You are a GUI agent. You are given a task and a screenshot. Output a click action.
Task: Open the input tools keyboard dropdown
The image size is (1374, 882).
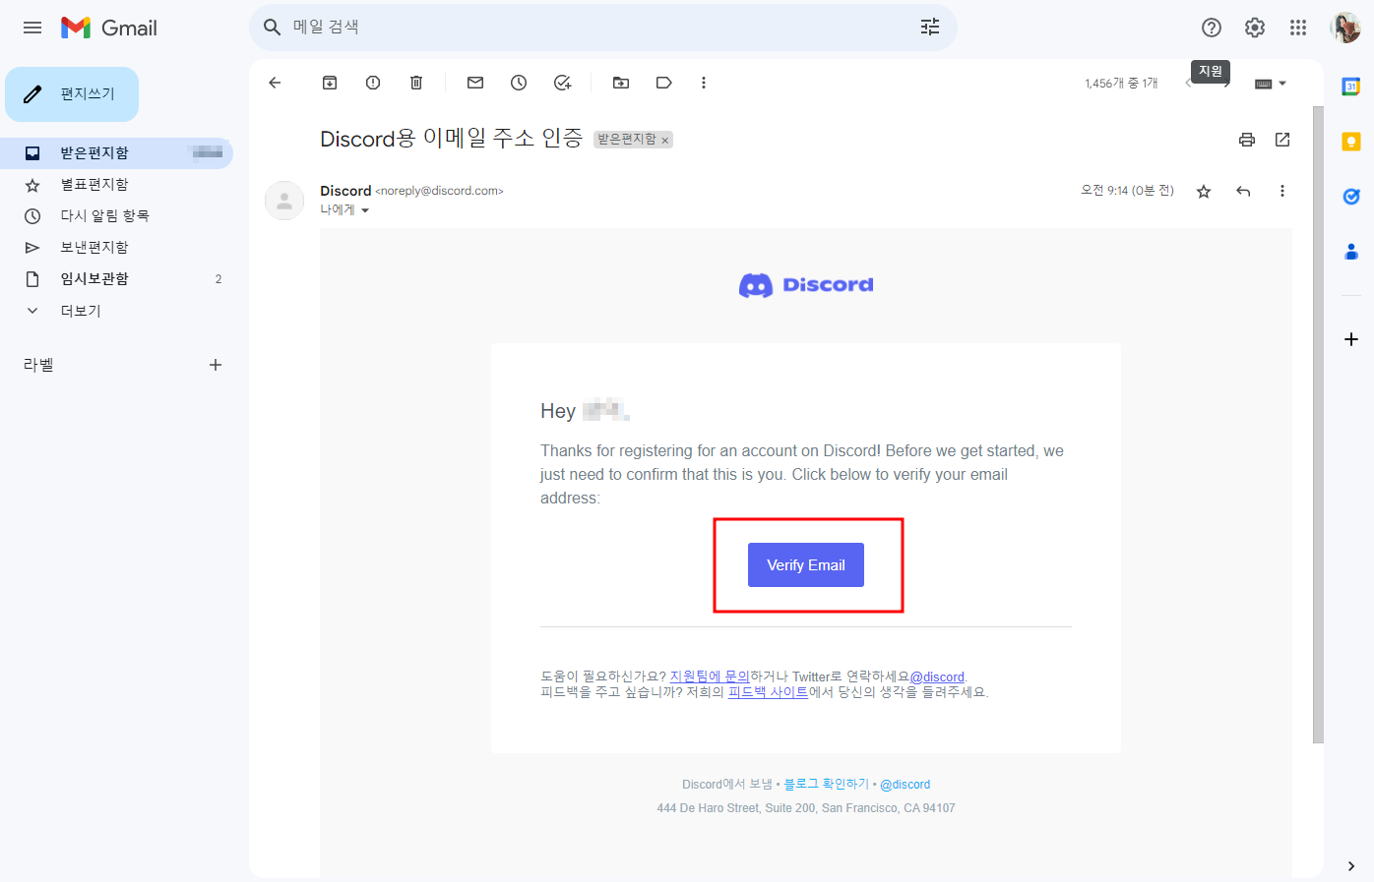coord(1271,84)
